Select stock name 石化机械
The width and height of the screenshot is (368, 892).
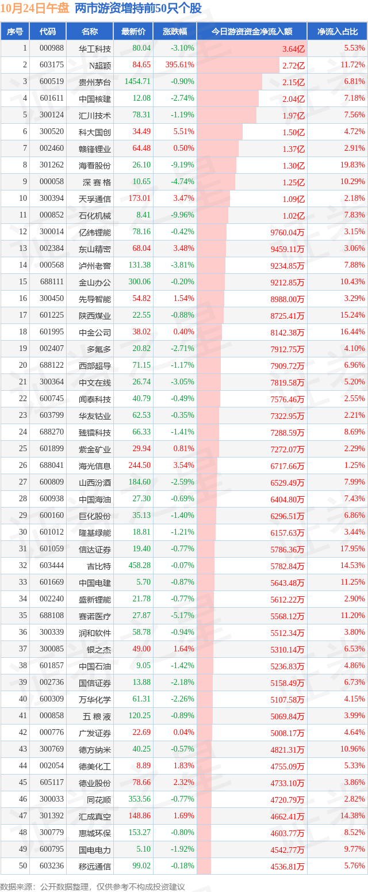point(95,215)
